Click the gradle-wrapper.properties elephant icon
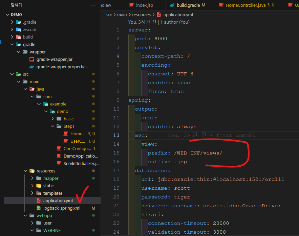The width and height of the screenshot is (299, 236). point(32,67)
